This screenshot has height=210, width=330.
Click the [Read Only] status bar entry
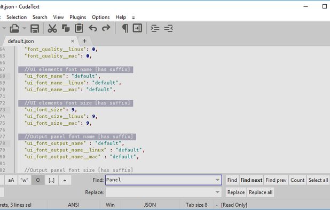(234, 205)
